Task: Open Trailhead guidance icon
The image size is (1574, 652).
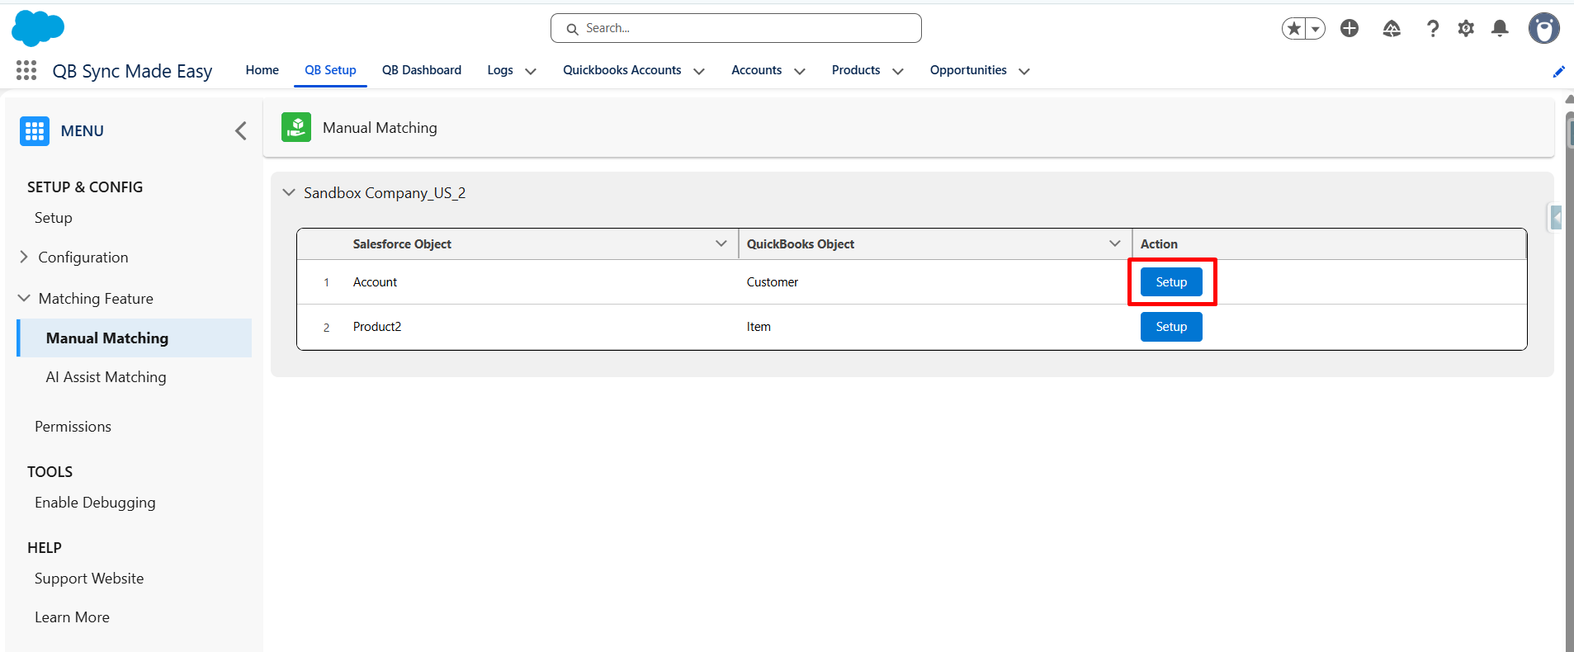Action: [x=1392, y=29]
